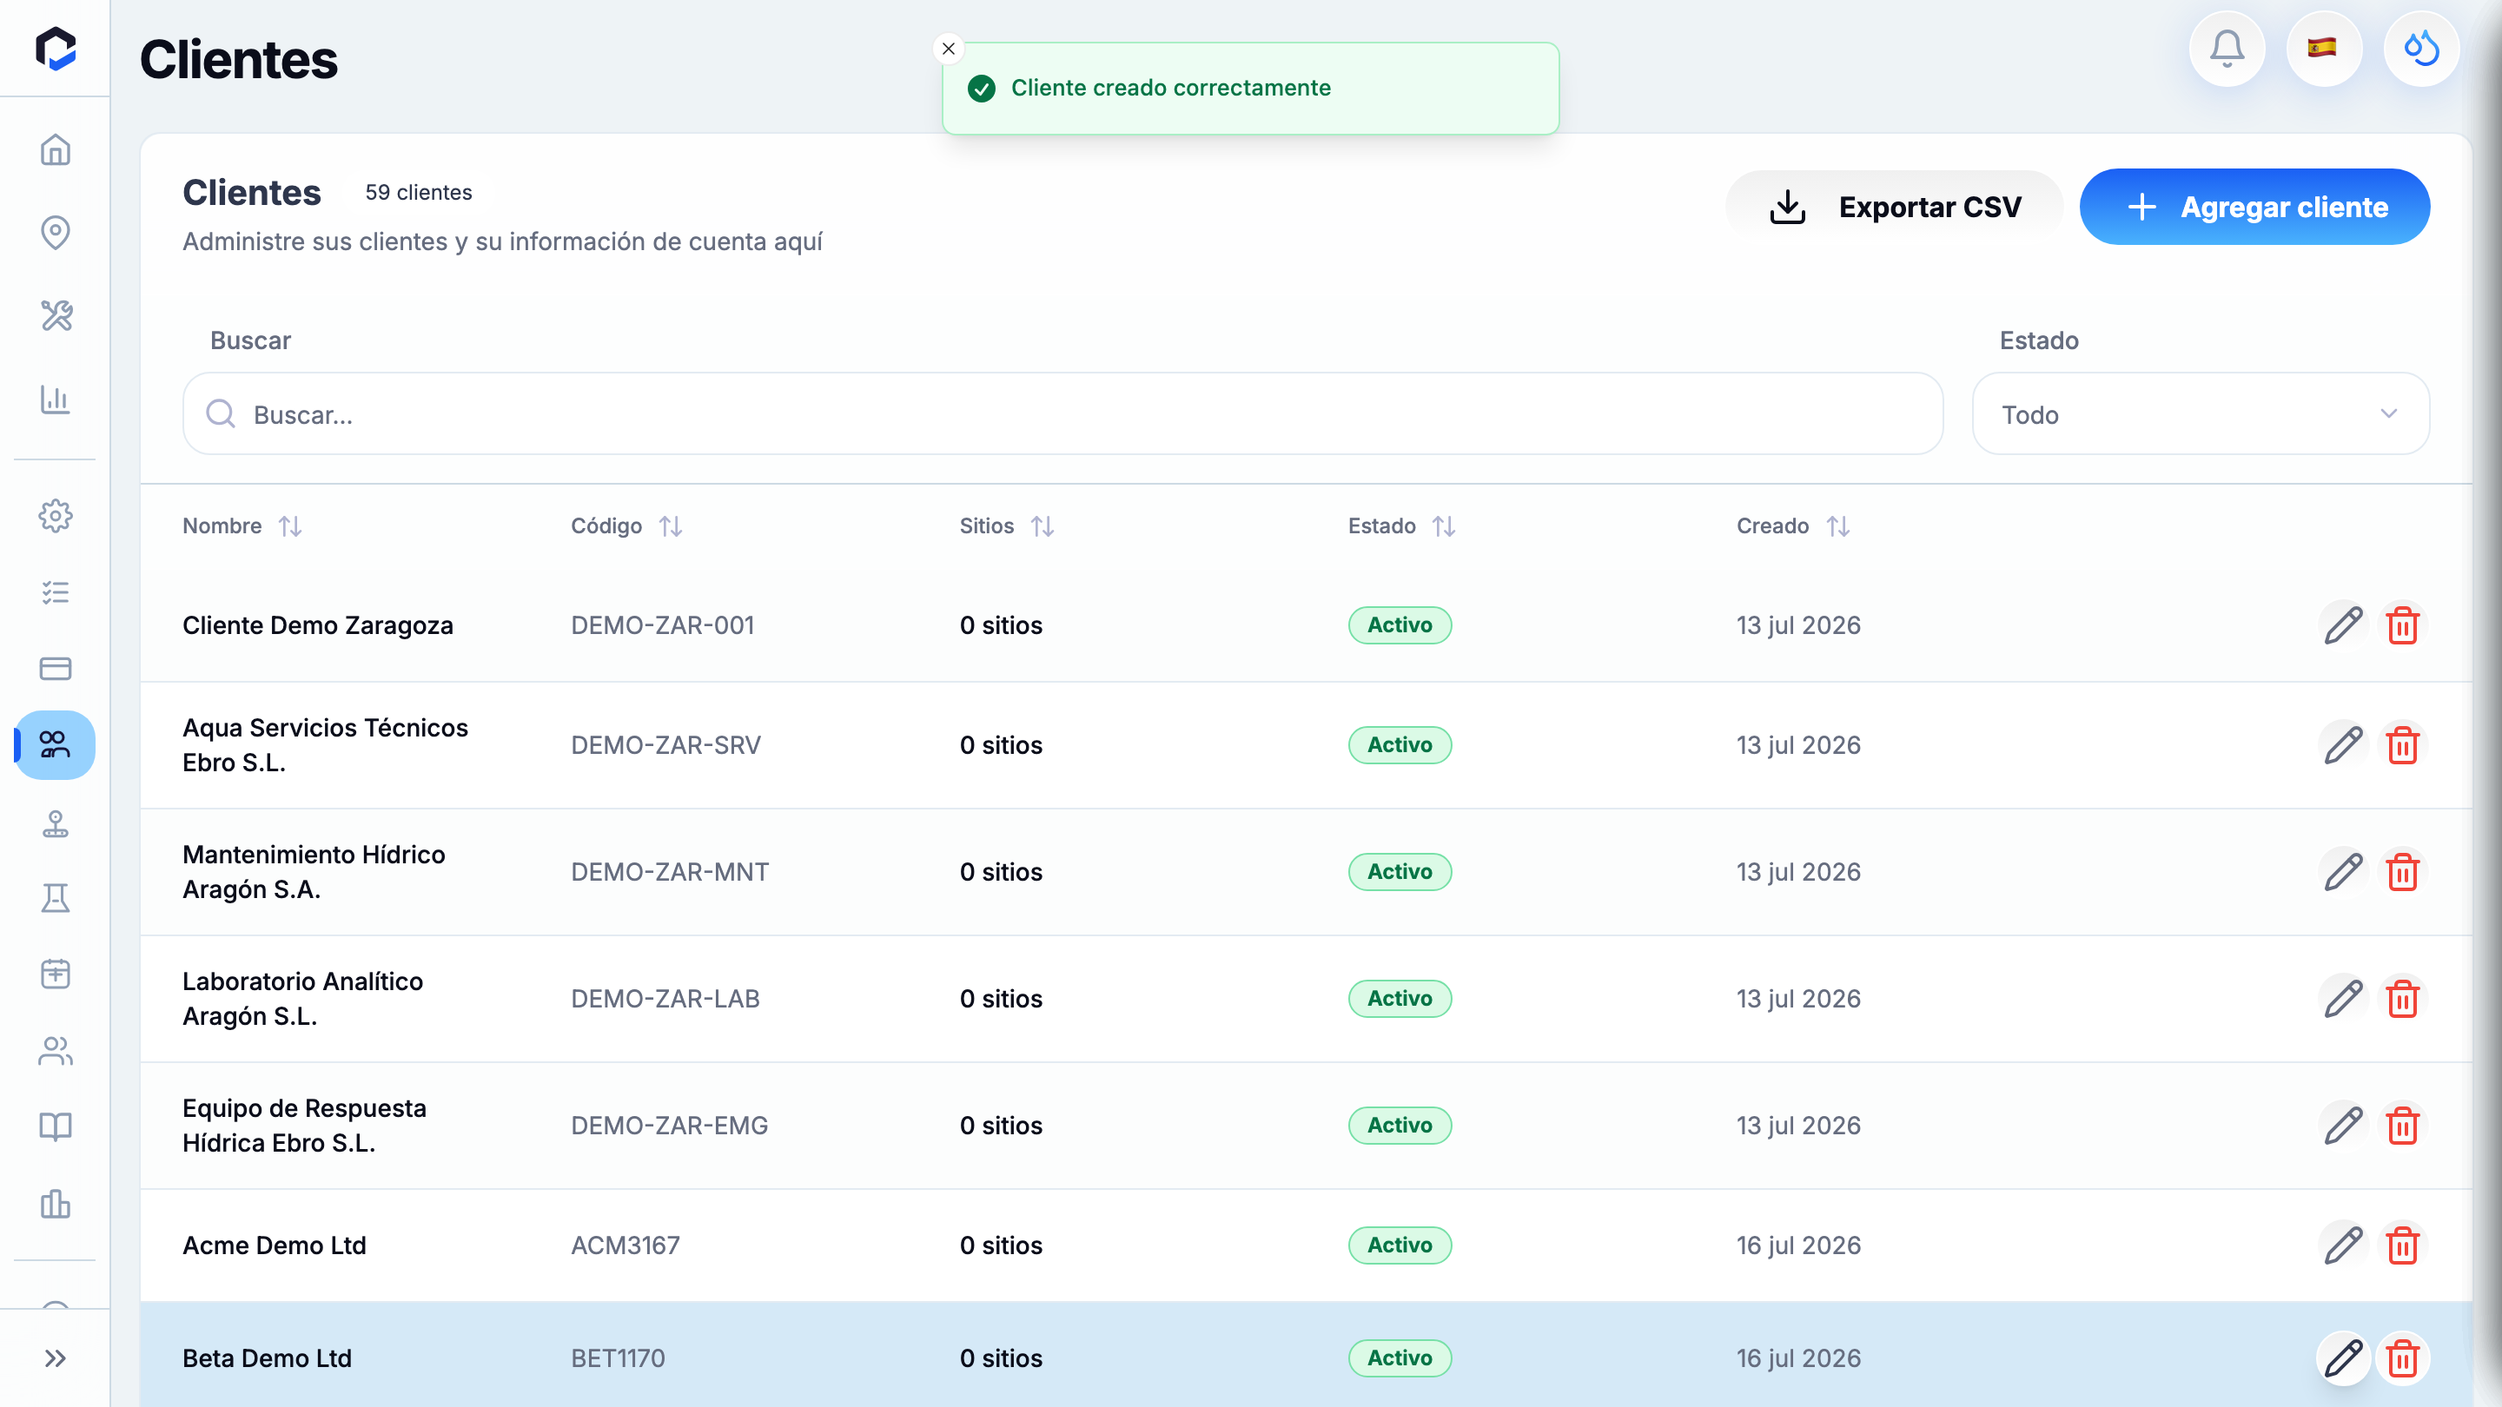Viewport: 2502px width, 1407px height.
Task: Focus the Buscar search field
Action: [1062, 413]
